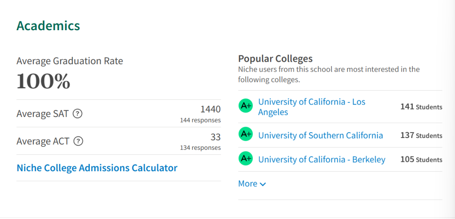The height and width of the screenshot is (219, 455).
Task: Click the 1440 average SAT score
Action: (211, 109)
